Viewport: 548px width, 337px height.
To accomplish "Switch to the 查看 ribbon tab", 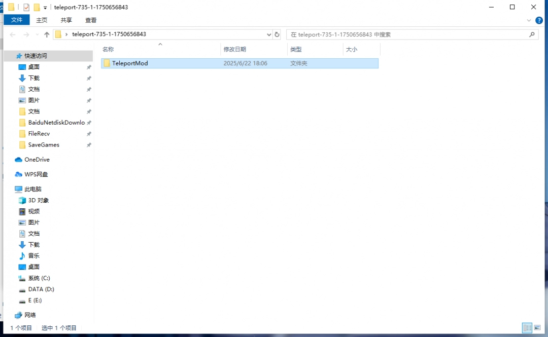I will pyautogui.click(x=91, y=20).
